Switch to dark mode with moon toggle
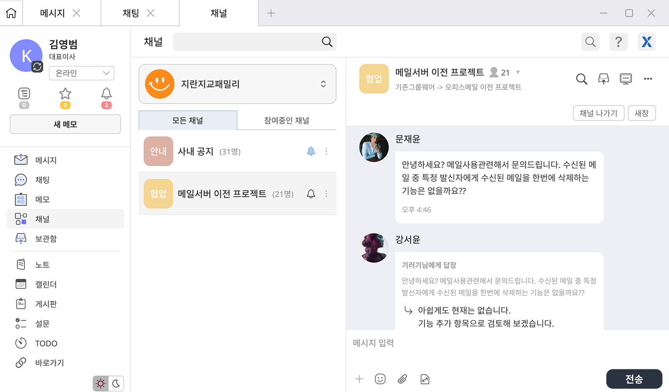 [x=115, y=383]
